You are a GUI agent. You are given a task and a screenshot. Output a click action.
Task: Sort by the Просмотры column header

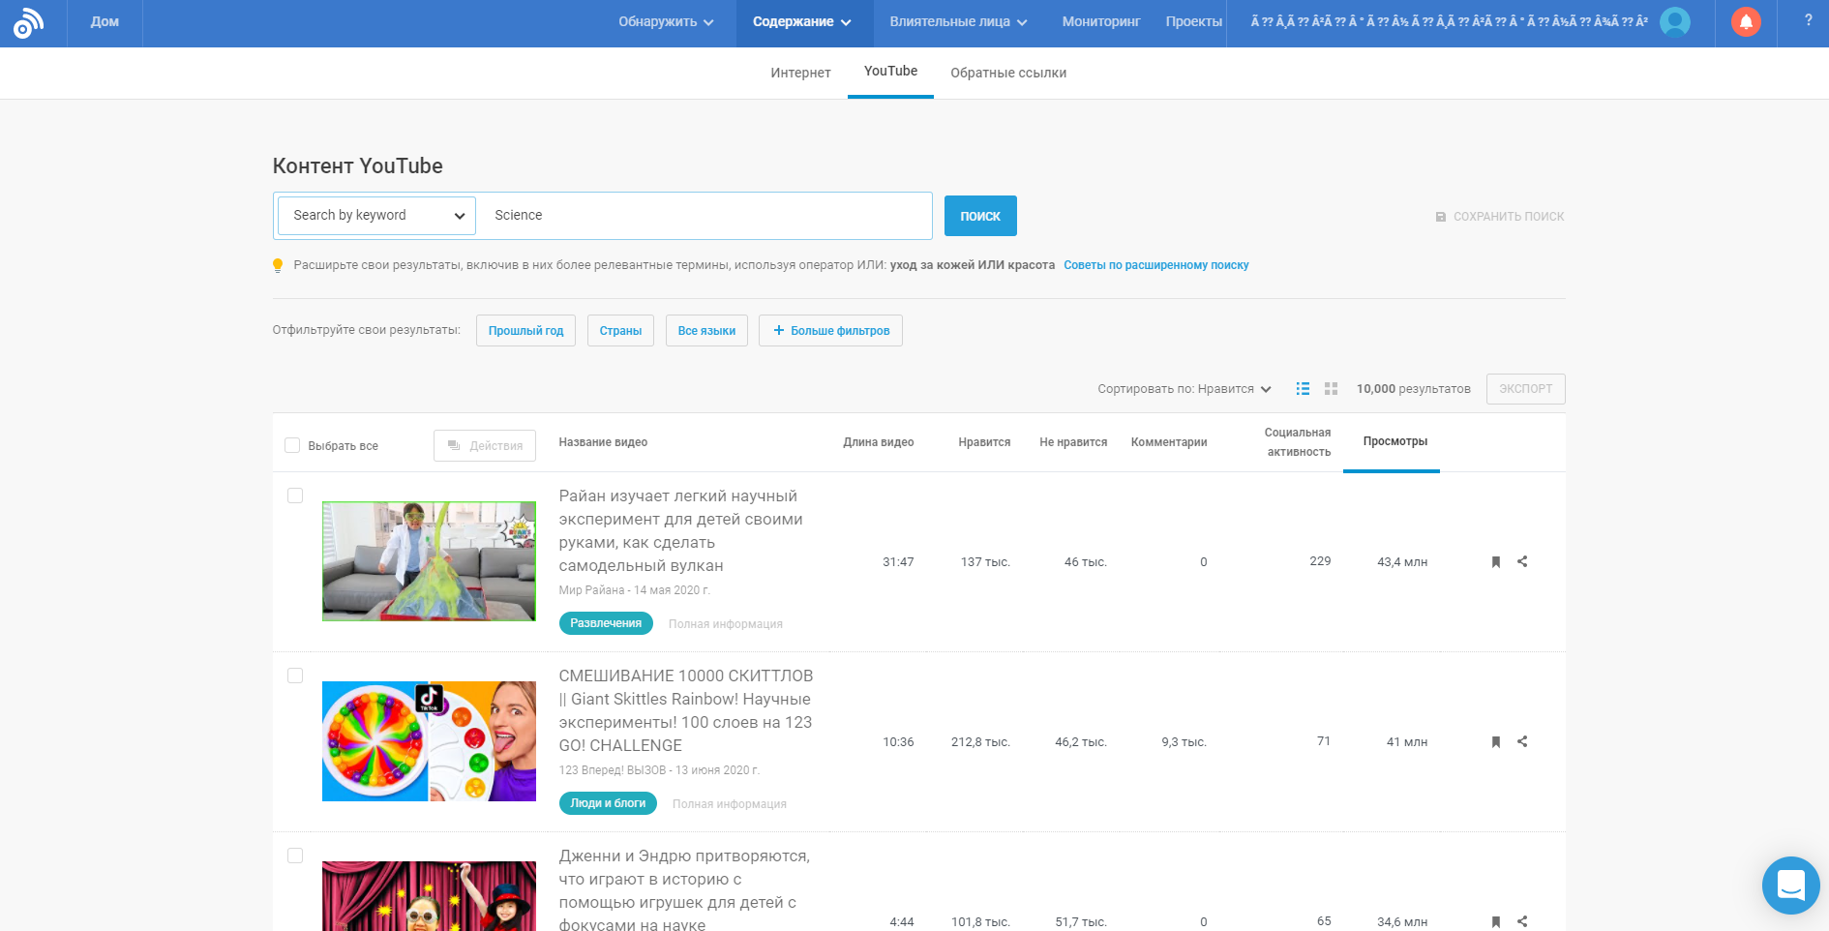[1394, 441]
